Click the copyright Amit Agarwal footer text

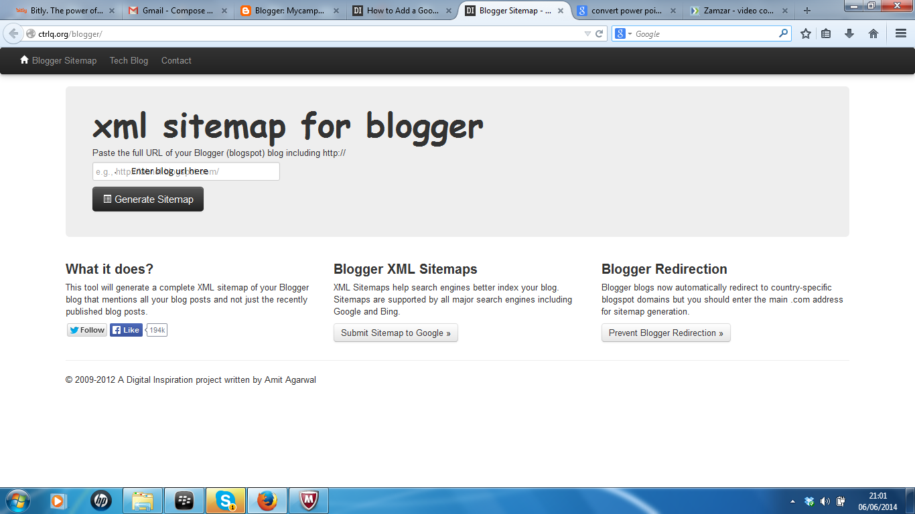(191, 380)
